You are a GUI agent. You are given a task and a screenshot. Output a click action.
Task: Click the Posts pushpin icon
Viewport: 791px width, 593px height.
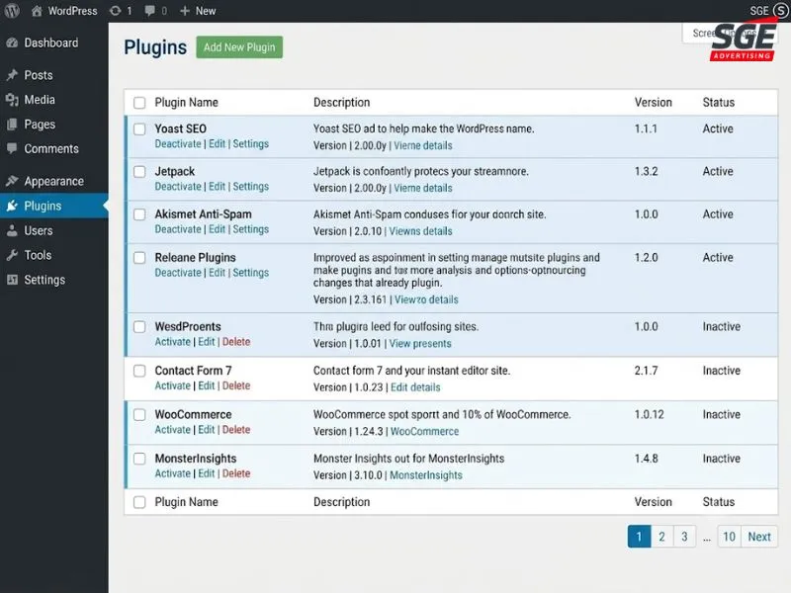click(12, 75)
